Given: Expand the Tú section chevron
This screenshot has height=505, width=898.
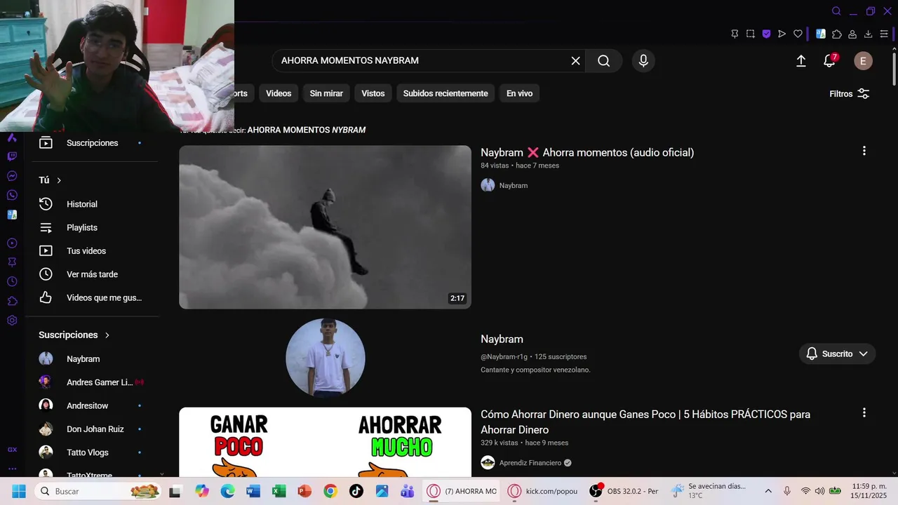Looking at the screenshot, I should tap(59, 180).
